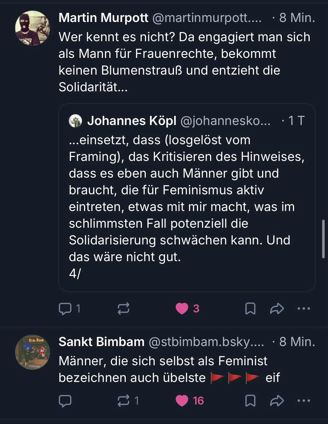
Task: Repost Sankt Bimbam's post
Action: (x=124, y=401)
